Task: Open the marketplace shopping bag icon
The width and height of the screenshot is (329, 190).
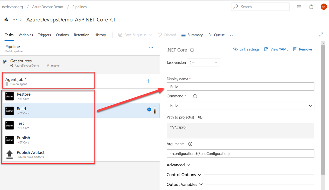Action: (311, 7)
